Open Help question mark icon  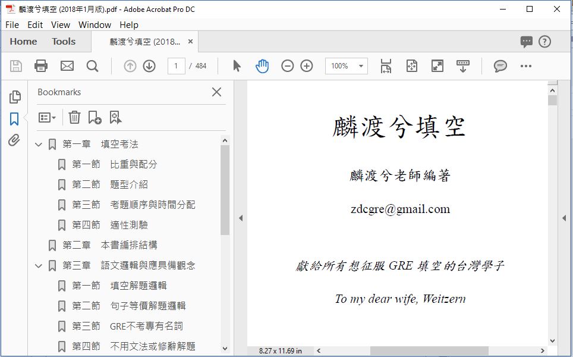coord(544,42)
